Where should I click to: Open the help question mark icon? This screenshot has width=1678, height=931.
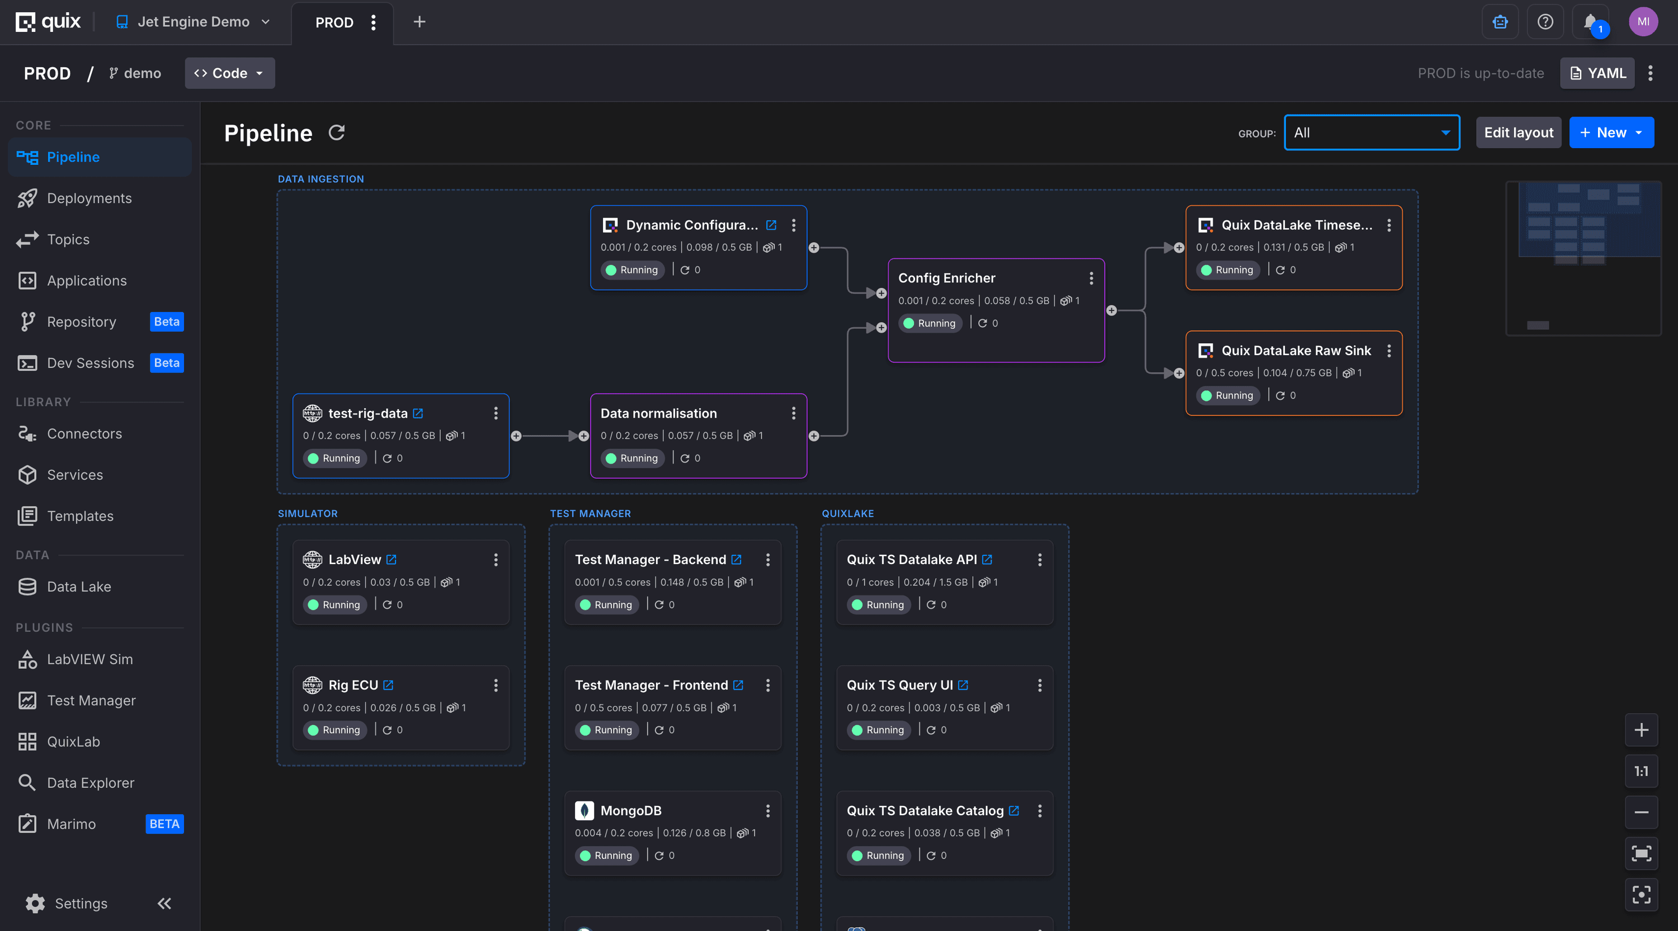click(1545, 22)
